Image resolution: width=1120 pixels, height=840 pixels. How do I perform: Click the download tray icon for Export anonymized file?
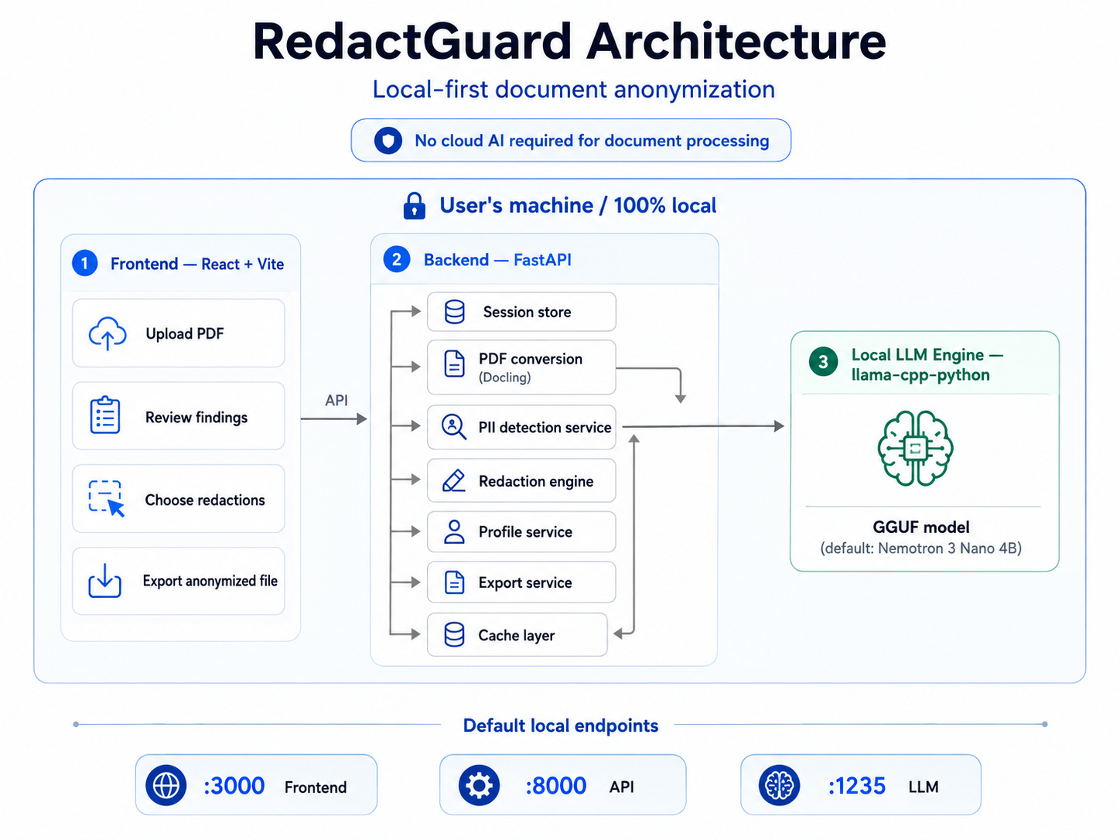pyautogui.click(x=105, y=580)
